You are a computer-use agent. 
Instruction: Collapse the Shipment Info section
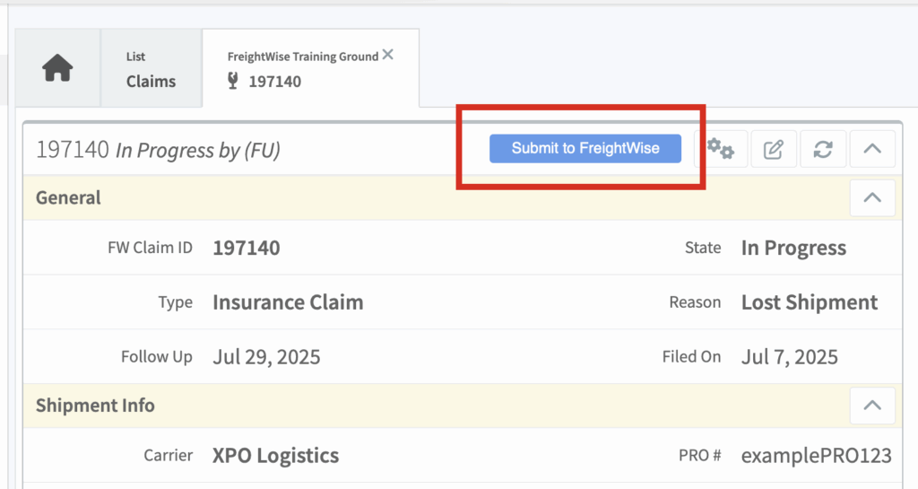pos(872,406)
